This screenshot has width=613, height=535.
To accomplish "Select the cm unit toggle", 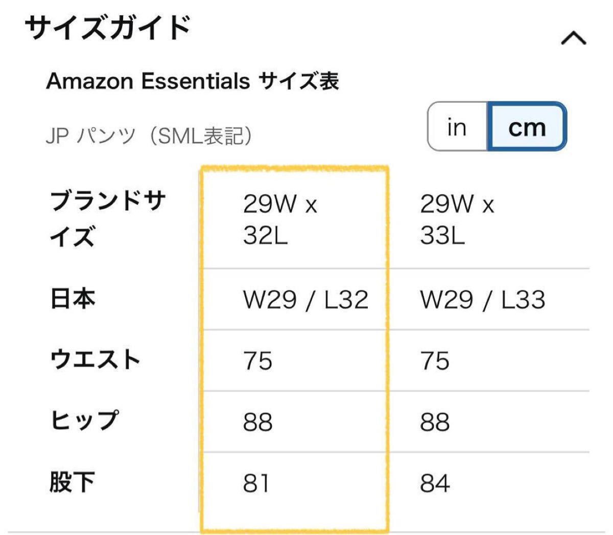I will coord(527,127).
